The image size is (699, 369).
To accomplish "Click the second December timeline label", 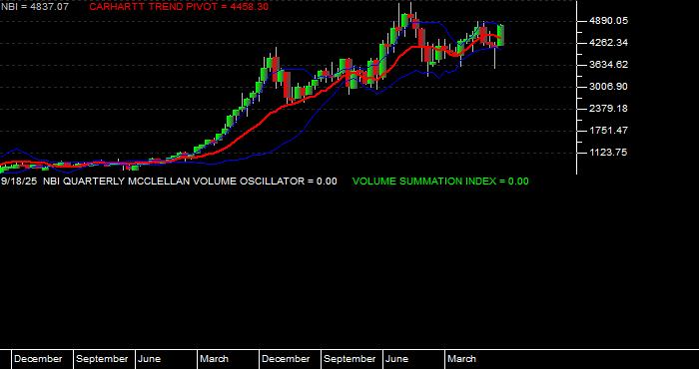I will pyautogui.click(x=286, y=359).
